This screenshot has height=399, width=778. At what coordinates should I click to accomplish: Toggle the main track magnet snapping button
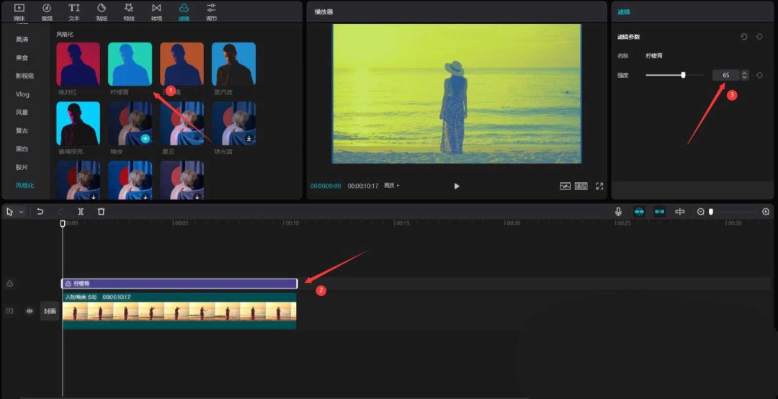click(x=639, y=212)
